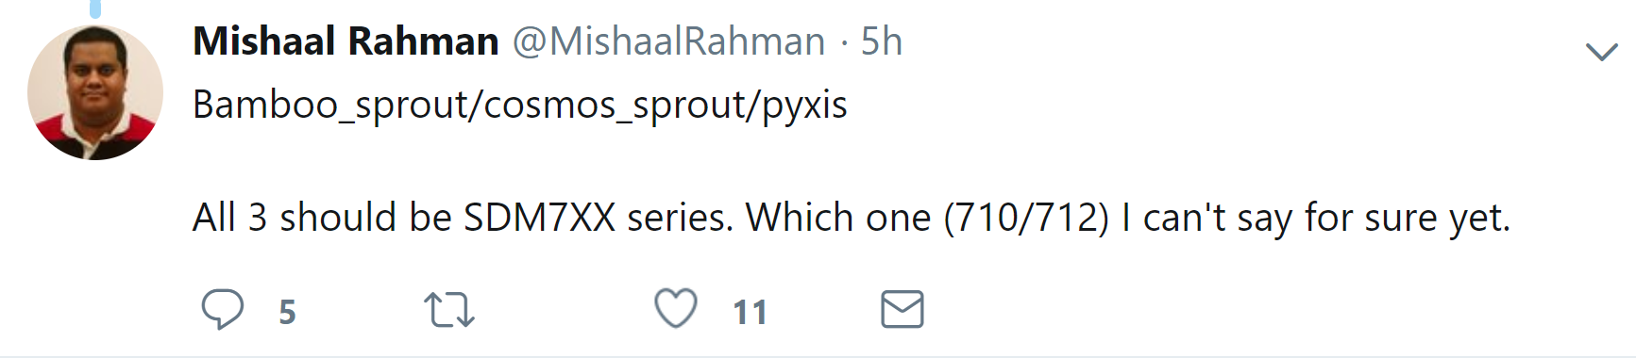Viewport: 1636px width, 358px height.
Task: Select the (710/712) text in the tweet
Action: tap(1026, 219)
